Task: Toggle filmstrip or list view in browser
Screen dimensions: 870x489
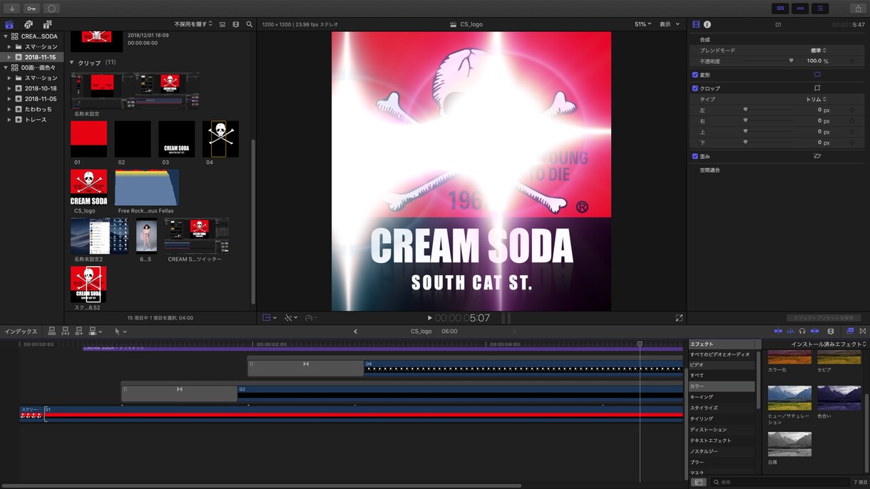Action: 222,24
